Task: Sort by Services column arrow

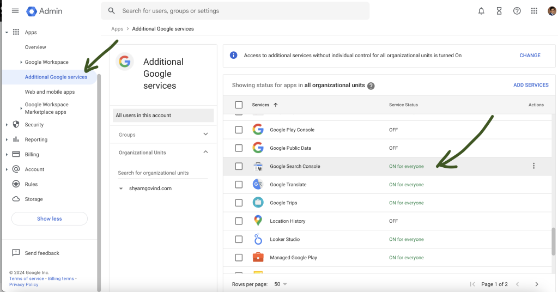Action: (275, 105)
